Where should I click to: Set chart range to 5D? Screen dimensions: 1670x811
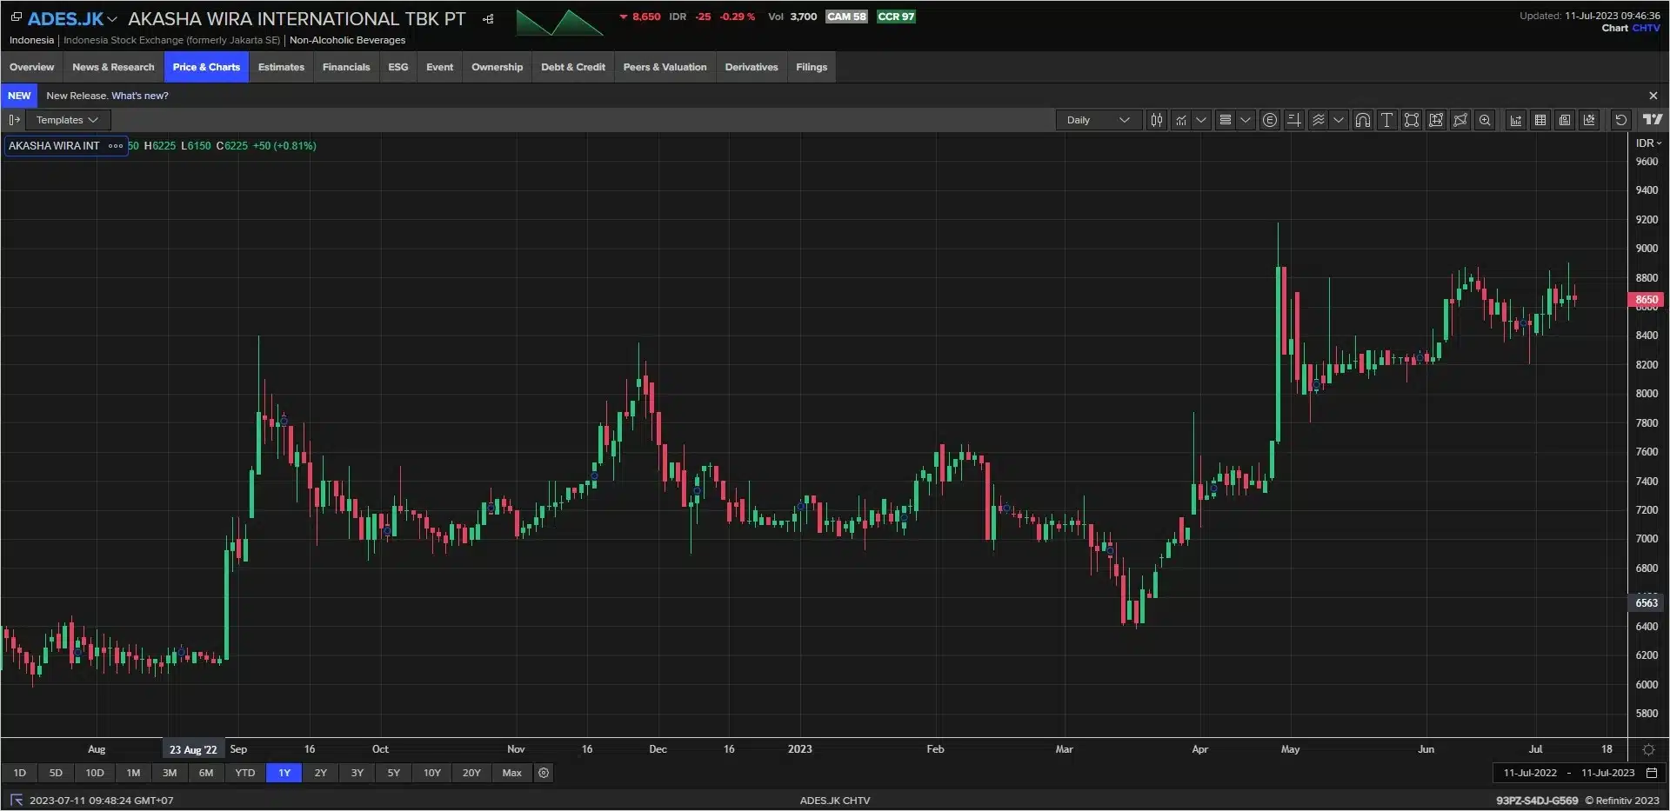[x=56, y=773]
